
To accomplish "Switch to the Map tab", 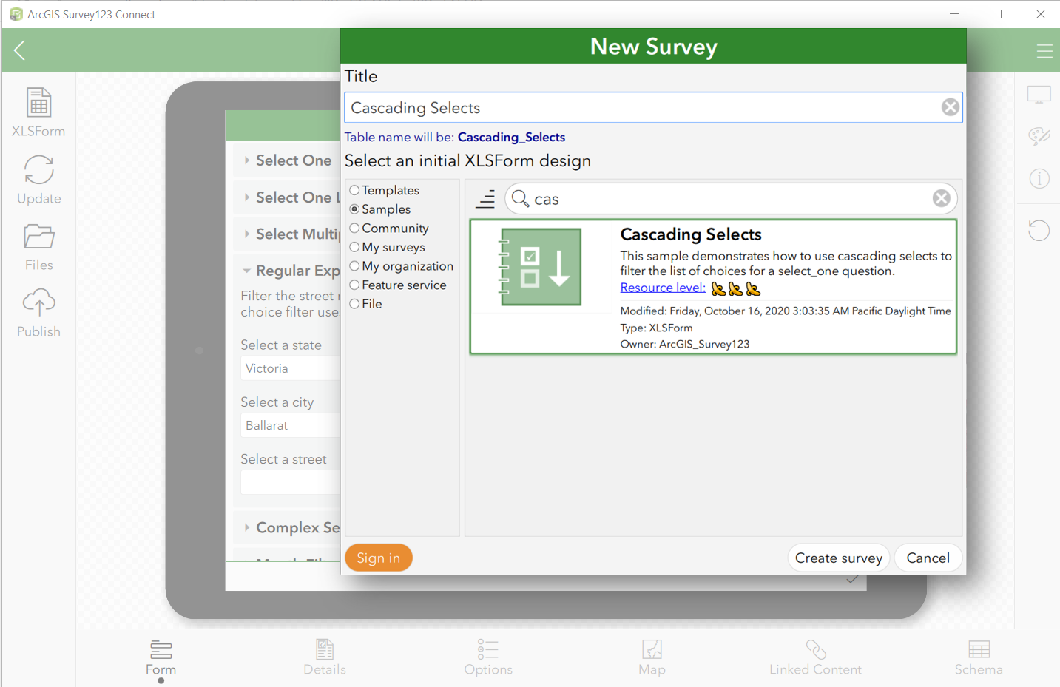I will [652, 658].
